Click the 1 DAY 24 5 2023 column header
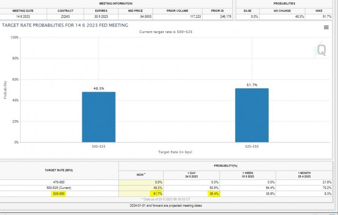 (x=191, y=175)
